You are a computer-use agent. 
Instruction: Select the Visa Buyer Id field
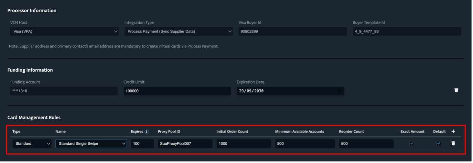pos(293,32)
